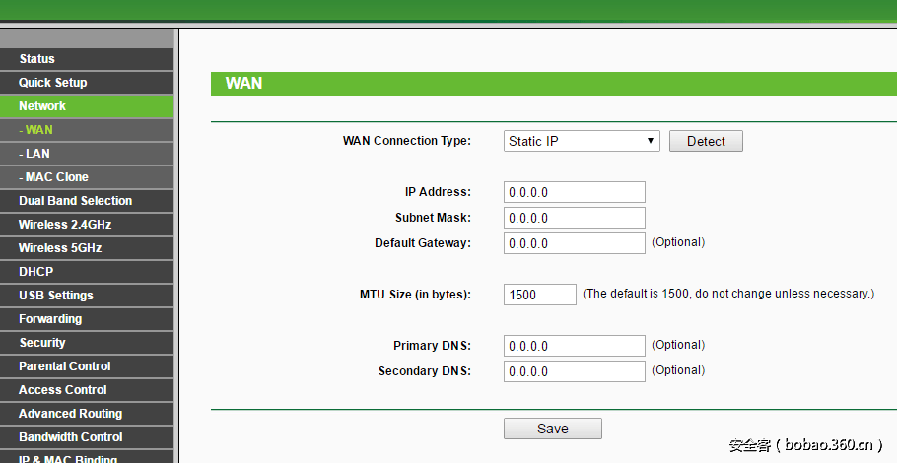
Task: Select the Default Gateway text box
Action: tap(574, 243)
